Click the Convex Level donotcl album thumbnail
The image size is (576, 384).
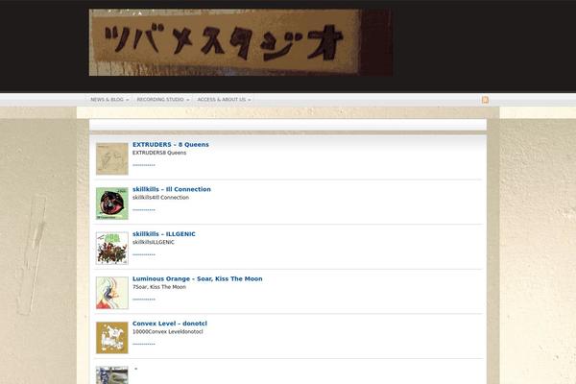(112, 338)
